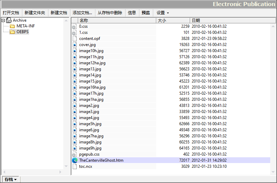Click the pgepub.css gear icon
Image resolution: width=277 pixels, height=183 pixels.
pyautogui.click(x=74, y=154)
